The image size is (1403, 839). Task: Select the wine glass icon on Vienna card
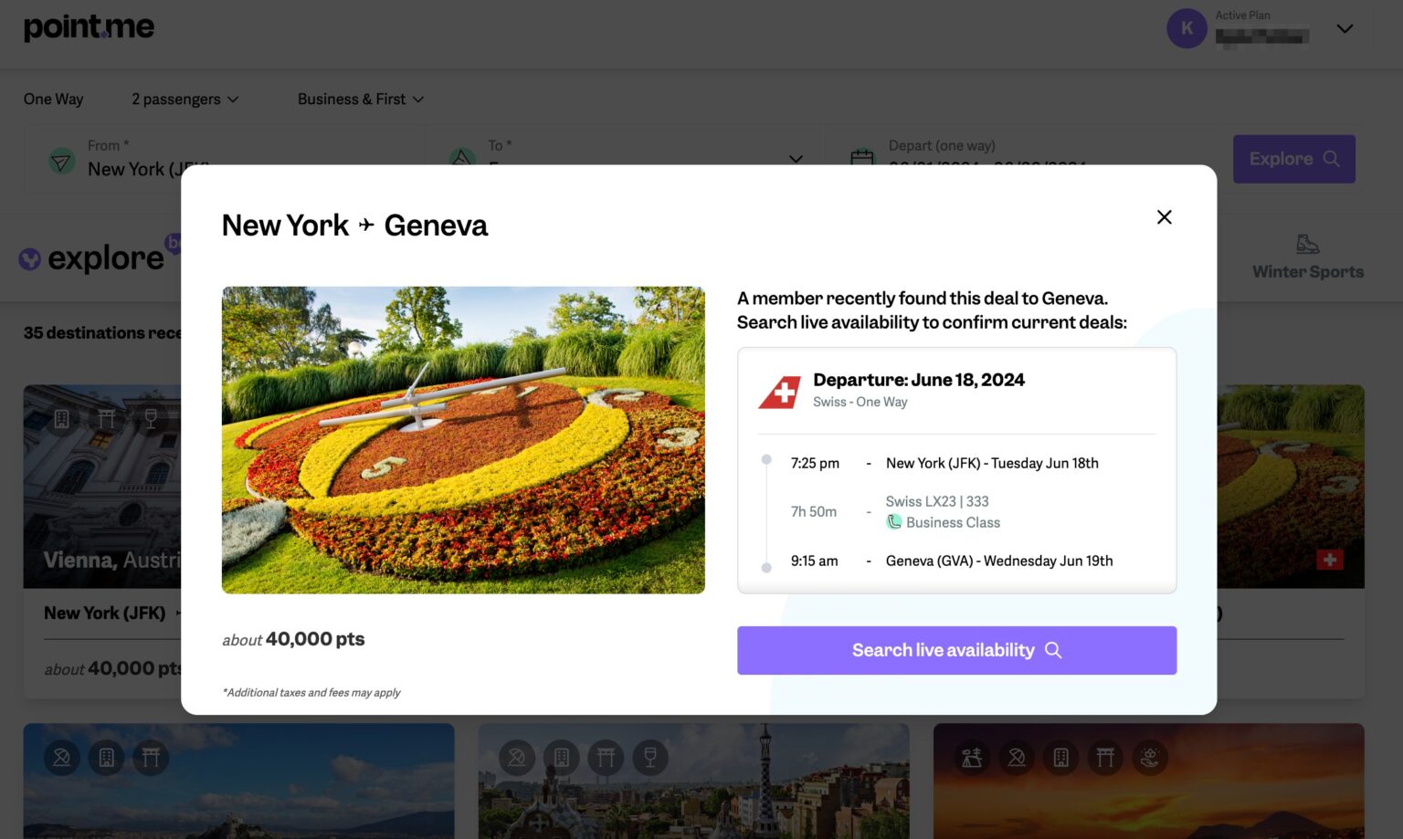150,417
